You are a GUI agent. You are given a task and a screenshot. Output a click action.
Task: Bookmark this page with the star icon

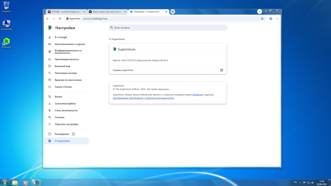[x=262, y=19]
